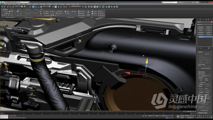Toggle the Percent Snap icon

(64, 7)
